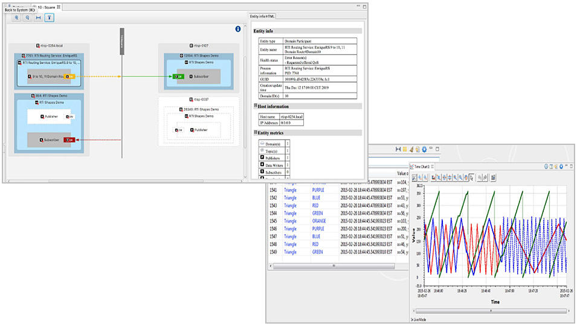Click the zoom out magnifier icon
Viewport: 580px width, 326px height.
(x=27, y=18)
